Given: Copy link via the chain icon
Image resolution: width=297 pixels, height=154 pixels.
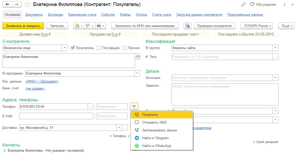Looking at the screenshot, I should (x=243, y=4).
